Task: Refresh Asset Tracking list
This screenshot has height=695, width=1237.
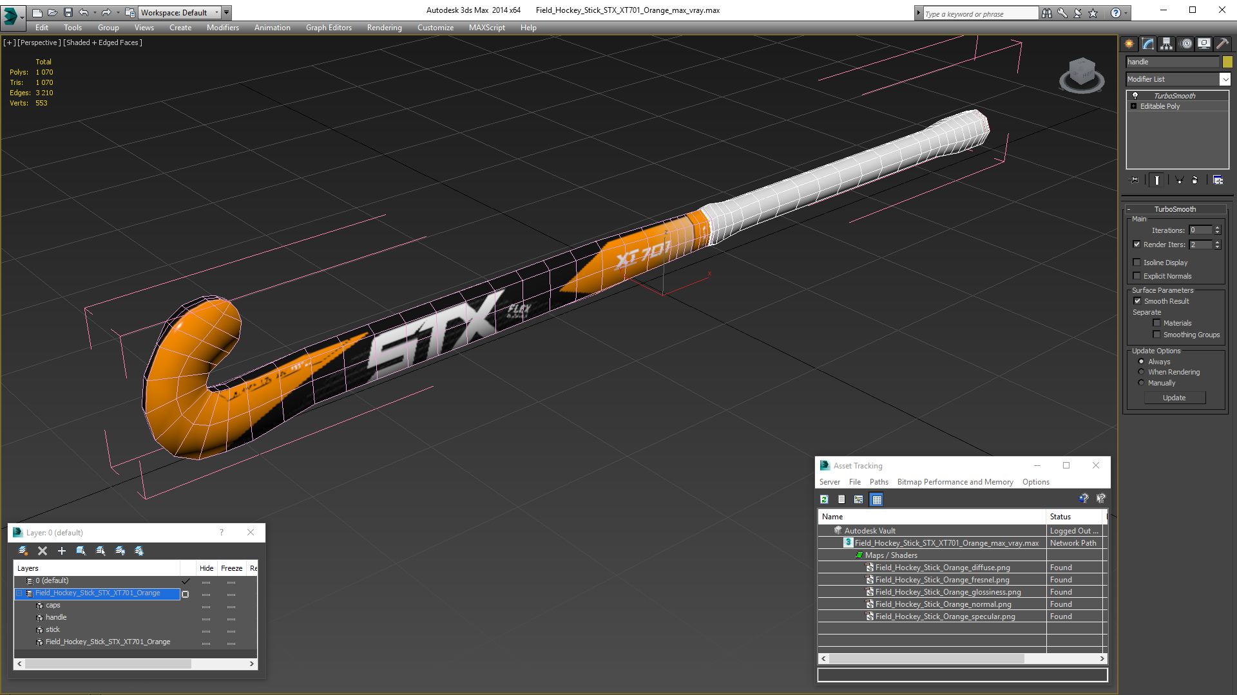Action: (824, 499)
